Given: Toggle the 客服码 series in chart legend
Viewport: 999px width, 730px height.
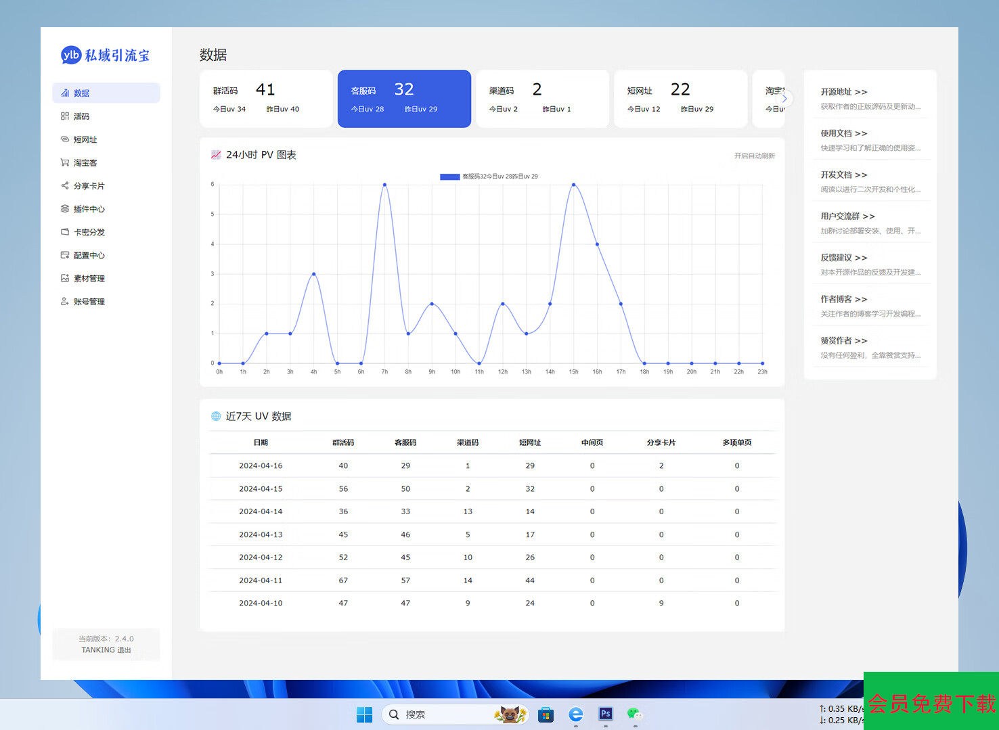Looking at the screenshot, I should (449, 177).
